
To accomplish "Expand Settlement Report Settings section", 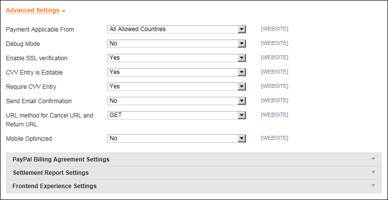I will coord(194,173).
